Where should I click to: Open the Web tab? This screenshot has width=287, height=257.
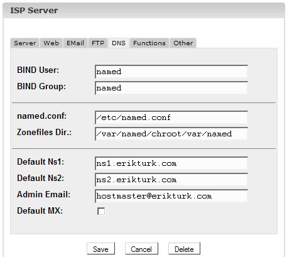[51, 43]
